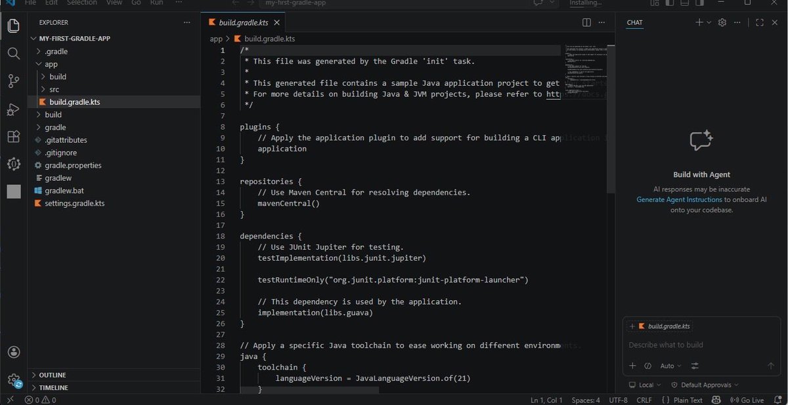Open the File menu
The height and width of the screenshot is (405, 788).
tap(30, 3)
